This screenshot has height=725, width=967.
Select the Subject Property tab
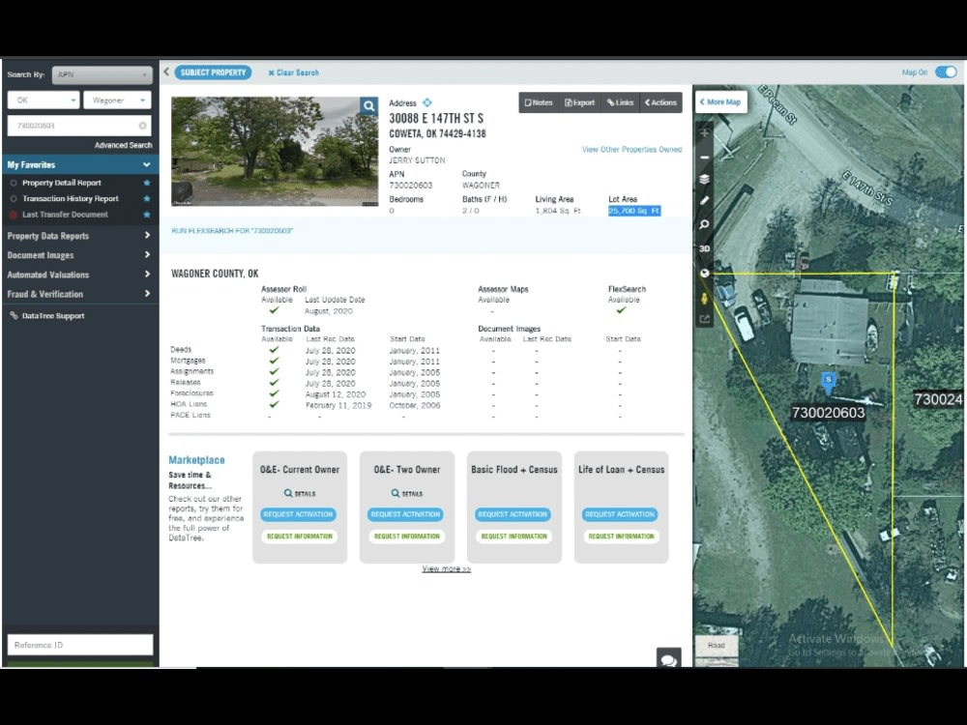215,72
